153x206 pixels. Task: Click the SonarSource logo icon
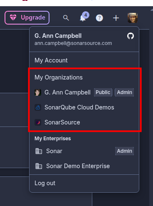point(38,122)
